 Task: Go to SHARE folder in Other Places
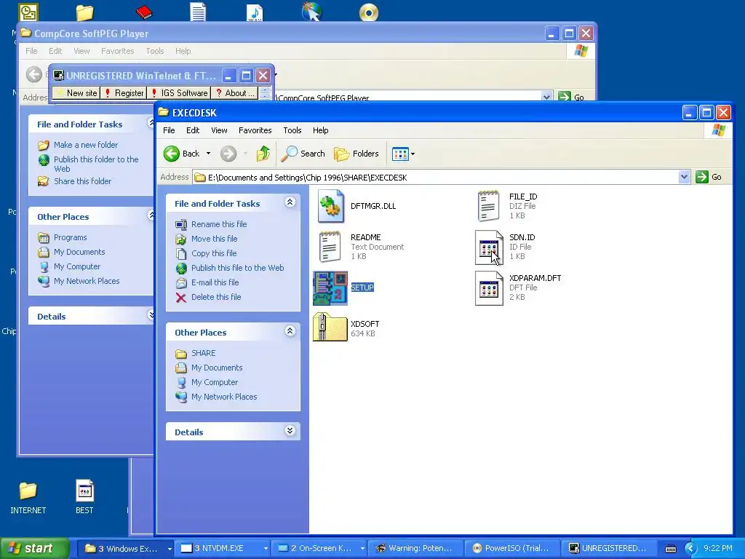pos(204,353)
